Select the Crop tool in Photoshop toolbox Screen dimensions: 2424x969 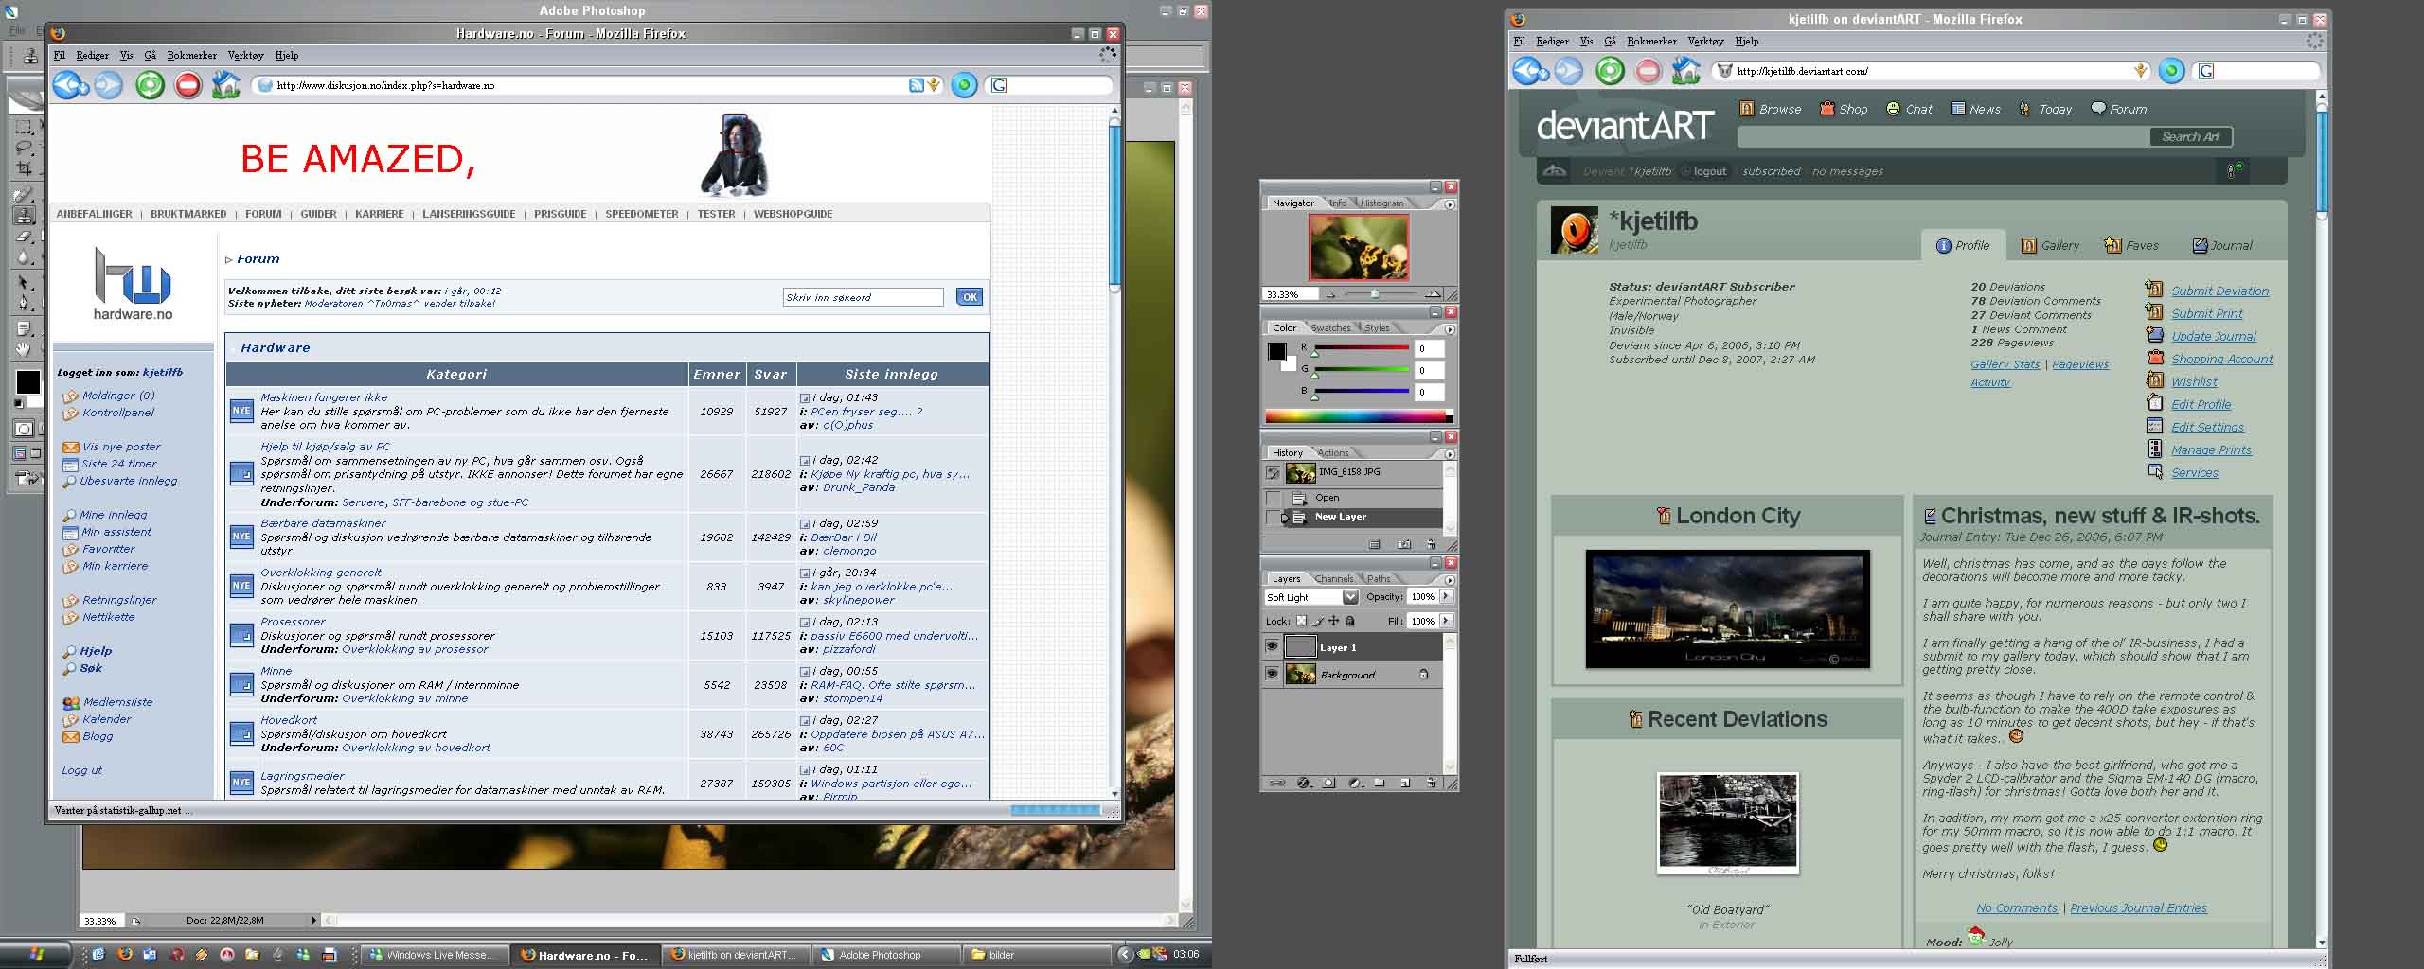[25, 168]
